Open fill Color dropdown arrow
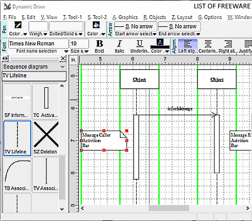The width and height of the screenshot is (252, 221). tap(103, 34)
